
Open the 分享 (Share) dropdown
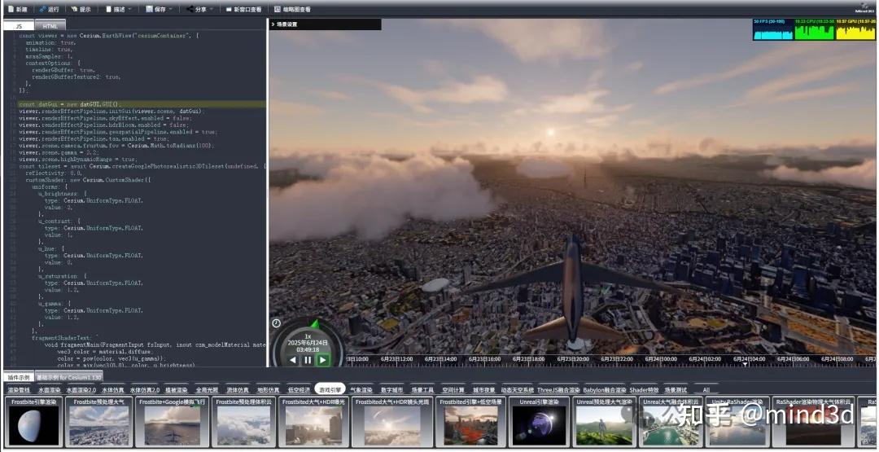tap(199, 9)
